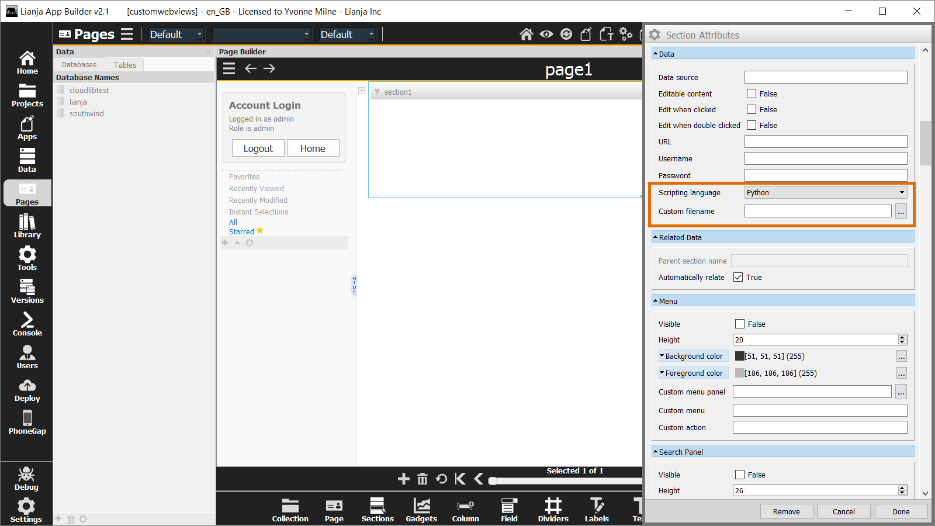Open the PhoneGap workspace
The width and height of the screenshot is (935, 526).
(x=27, y=422)
